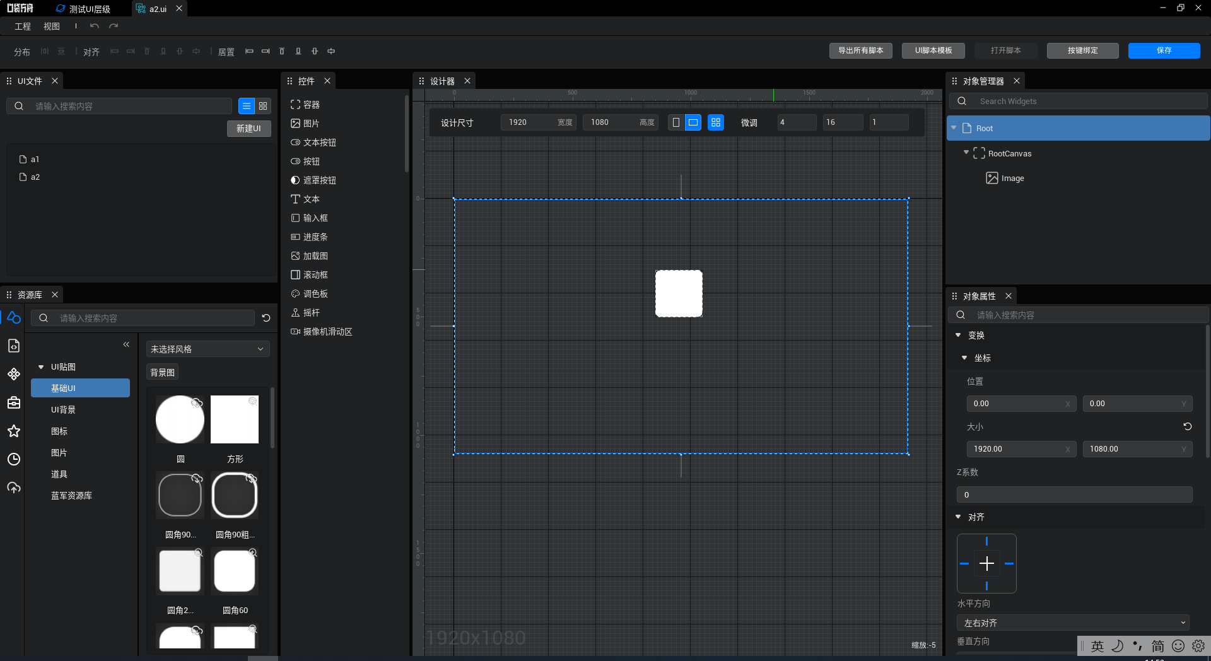Switch UI files to grid view
1211x661 pixels.
coord(263,106)
